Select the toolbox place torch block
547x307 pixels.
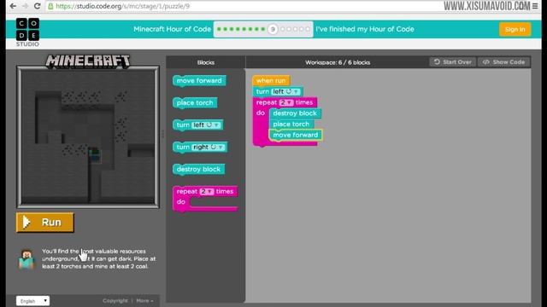click(195, 103)
